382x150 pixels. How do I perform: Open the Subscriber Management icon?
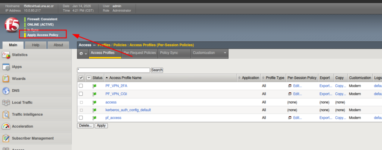coord(6,138)
